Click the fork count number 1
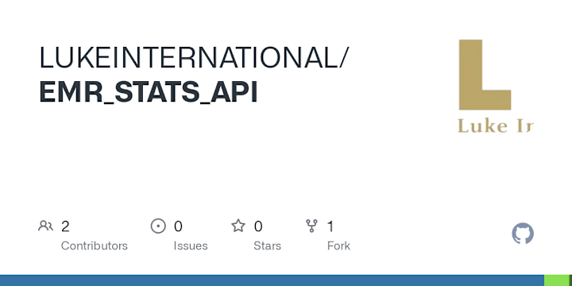This screenshot has width=572, height=286. 330,226
